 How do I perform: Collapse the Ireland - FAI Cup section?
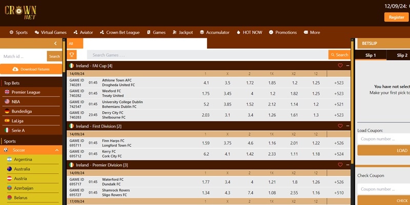pos(347,66)
